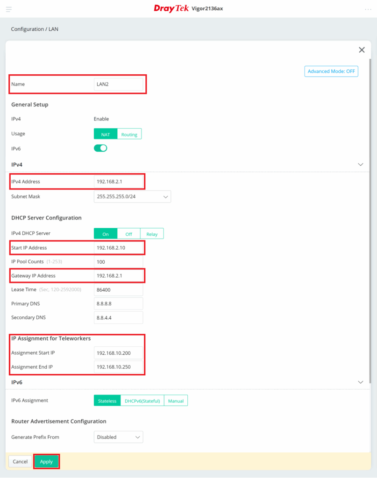Viewport: 377px width, 478px height.
Task: Click the Primary DNS field
Action: tap(118, 303)
